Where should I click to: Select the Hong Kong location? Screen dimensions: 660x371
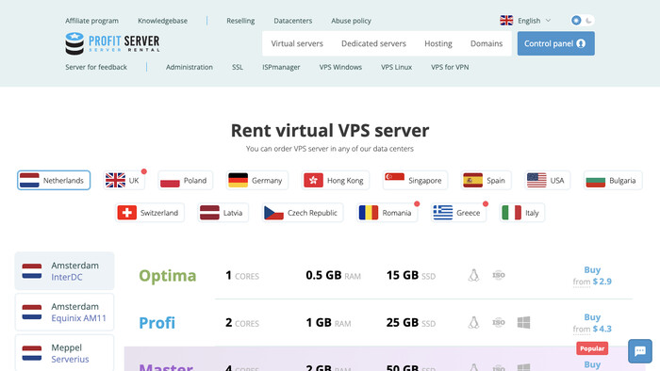336,180
